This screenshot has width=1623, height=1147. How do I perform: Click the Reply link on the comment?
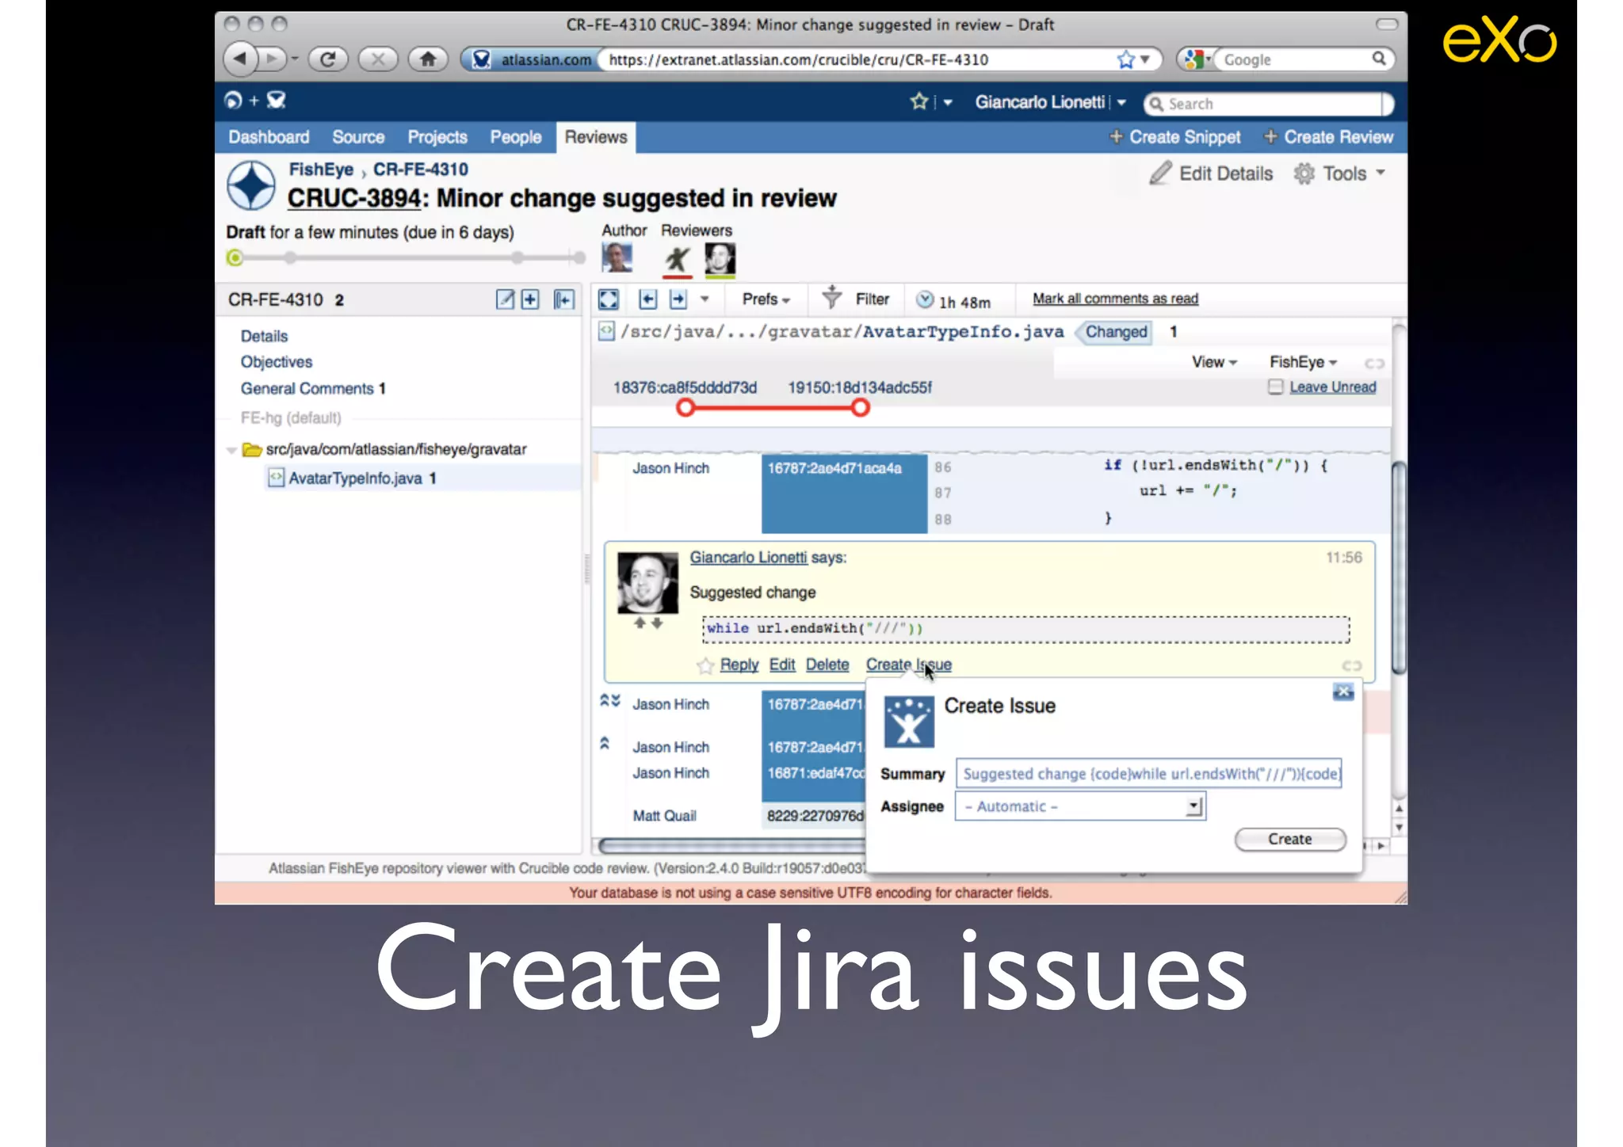739,665
